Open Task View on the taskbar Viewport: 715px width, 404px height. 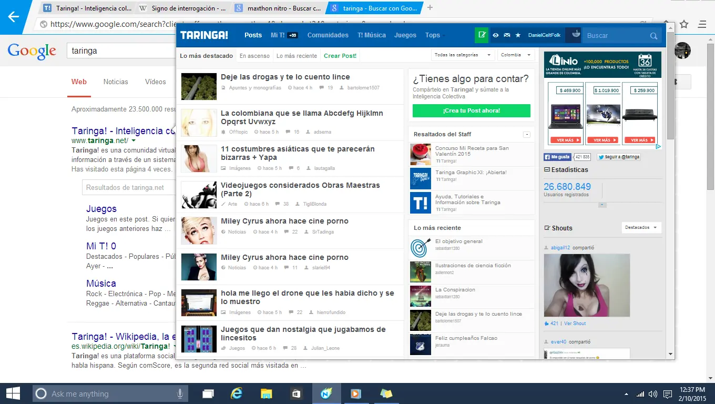pos(208,393)
